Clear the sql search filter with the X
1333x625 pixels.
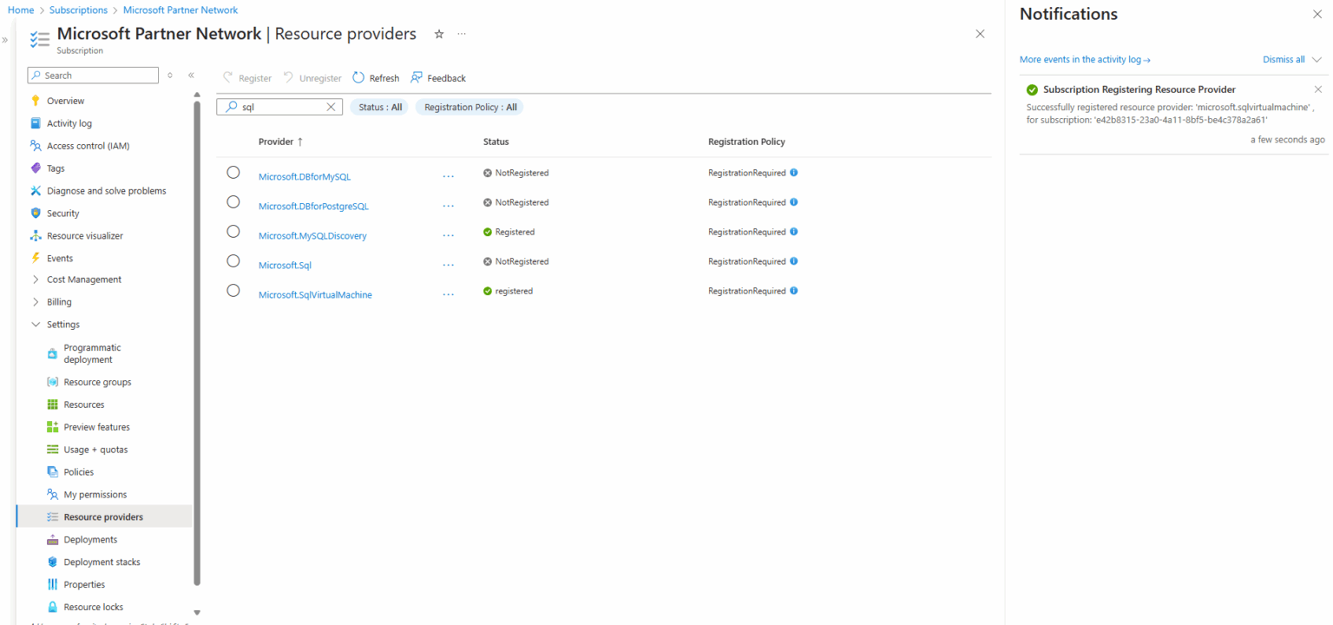330,106
